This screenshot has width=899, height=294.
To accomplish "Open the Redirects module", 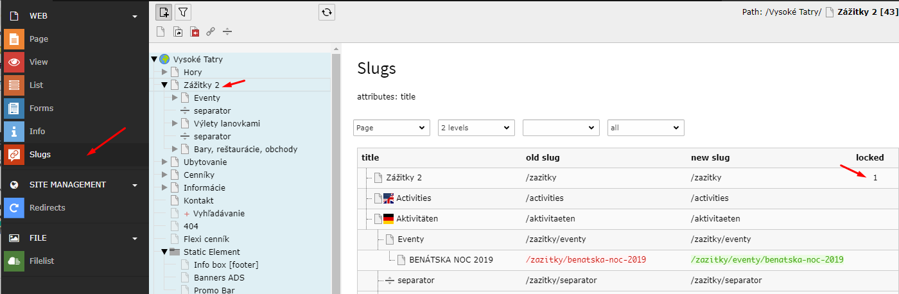I will coord(47,207).
